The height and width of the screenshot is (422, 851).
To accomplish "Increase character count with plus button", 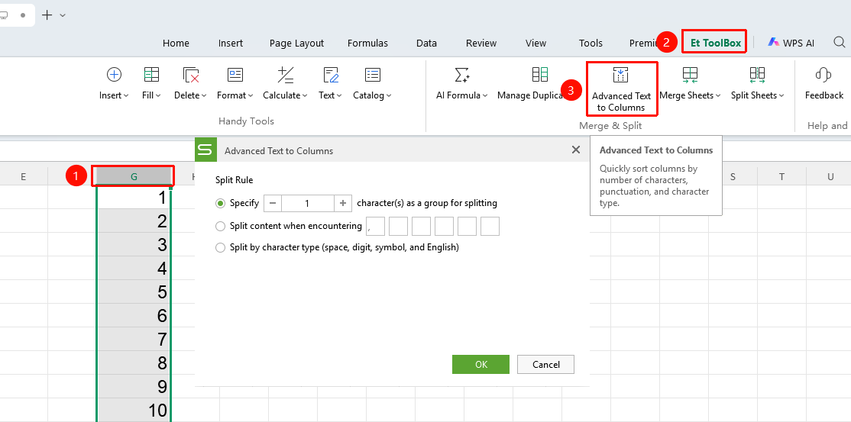I will [x=343, y=204].
